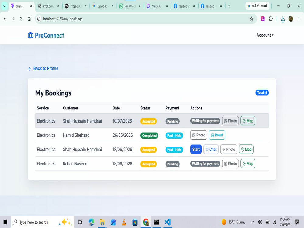Switch to the resized_2 Facebook tab

(x=184, y=6)
